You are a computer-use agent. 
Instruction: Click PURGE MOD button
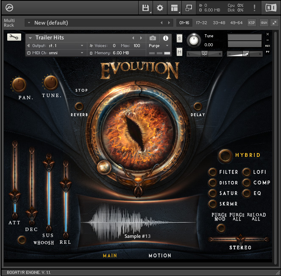pos(219,217)
